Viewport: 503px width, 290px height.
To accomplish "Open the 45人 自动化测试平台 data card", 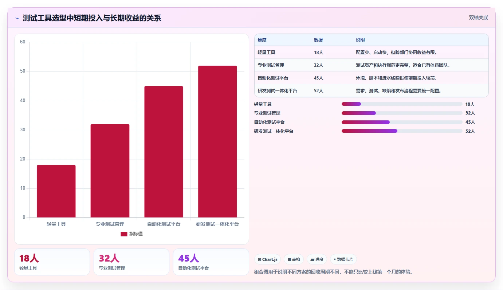I will pyautogui.click(x=211, y=262).
